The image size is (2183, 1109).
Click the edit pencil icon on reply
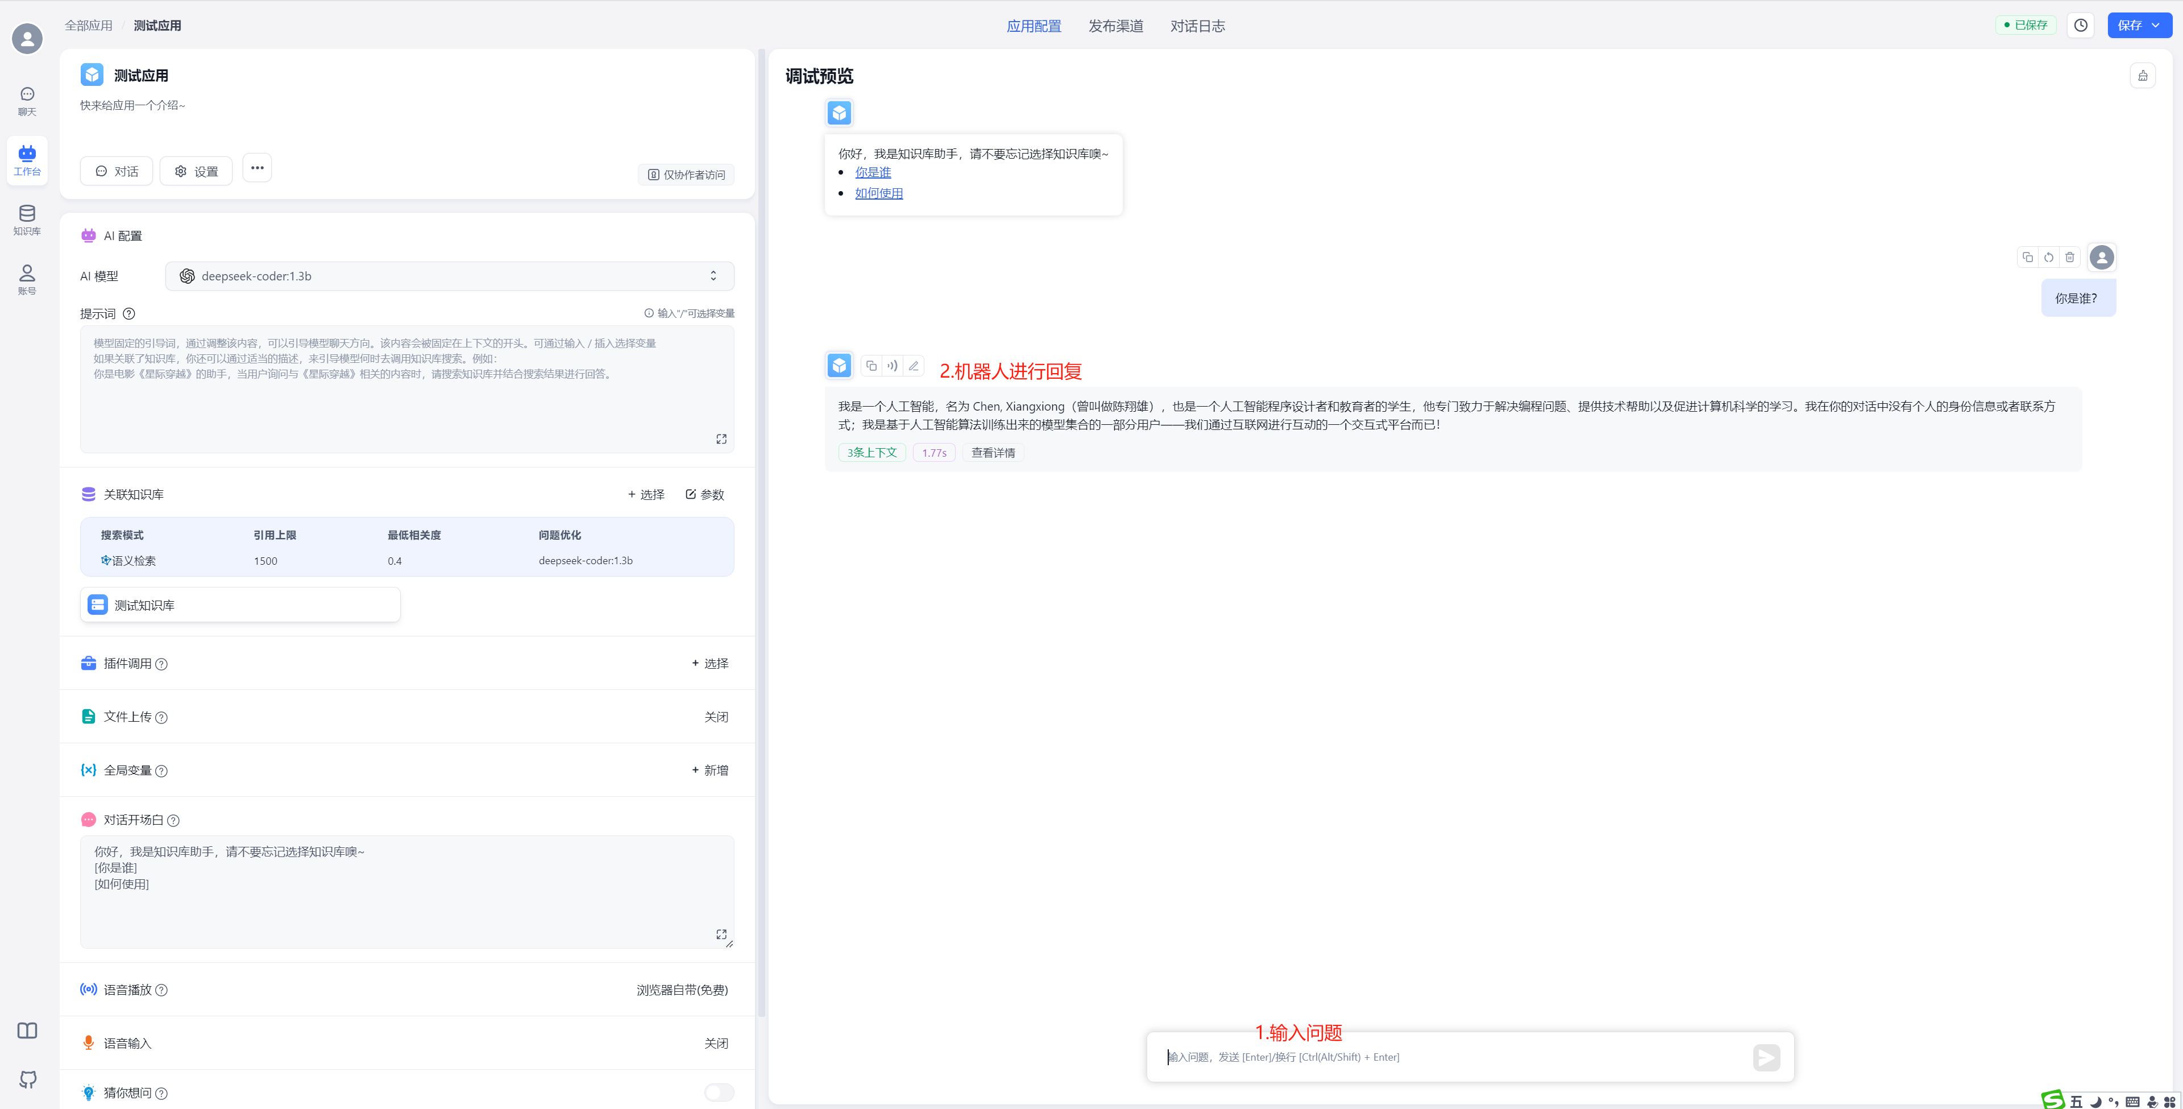pos(914,366)
